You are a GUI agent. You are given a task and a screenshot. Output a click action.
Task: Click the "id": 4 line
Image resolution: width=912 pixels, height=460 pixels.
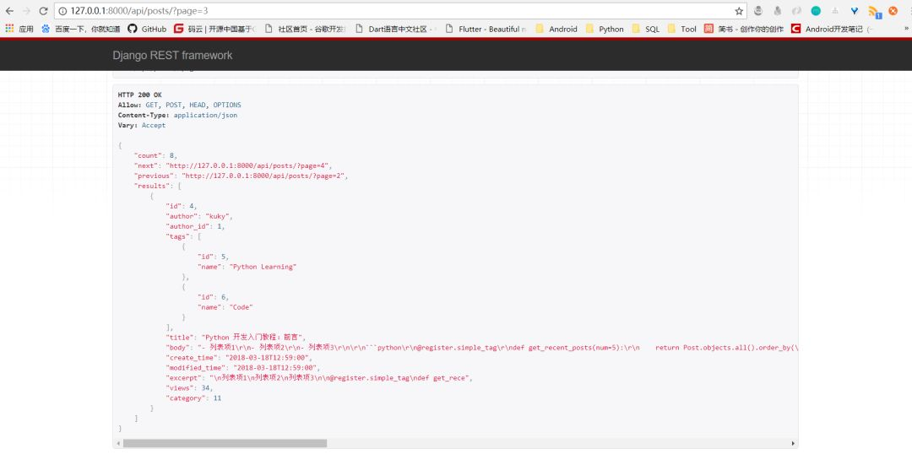click(x=181, y=206)
